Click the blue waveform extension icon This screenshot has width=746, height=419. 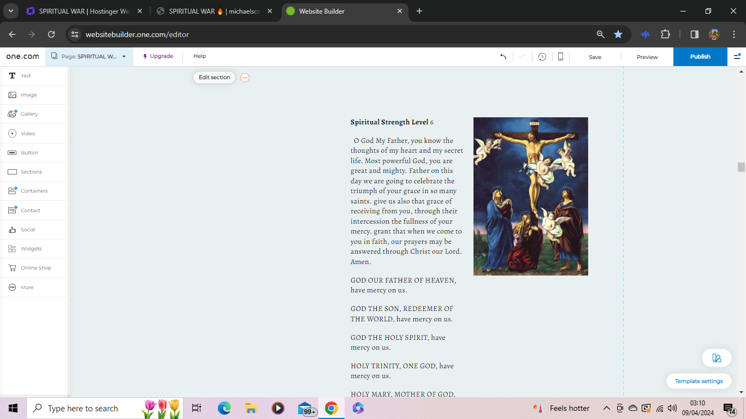coord(645,34)
